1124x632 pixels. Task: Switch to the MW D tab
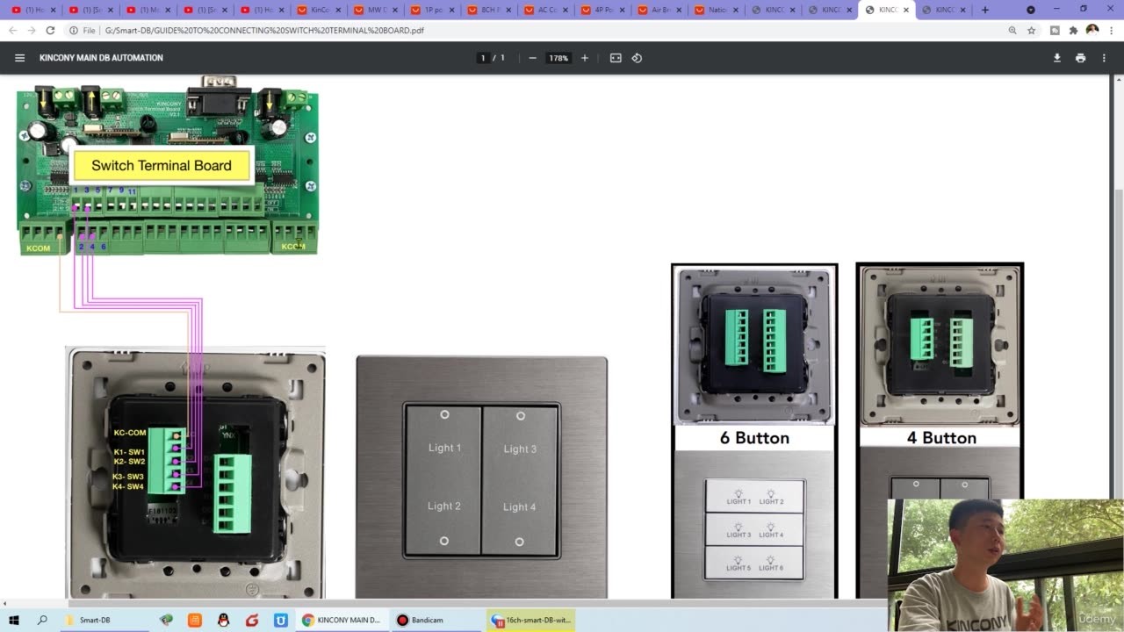[x=375, y=10]
